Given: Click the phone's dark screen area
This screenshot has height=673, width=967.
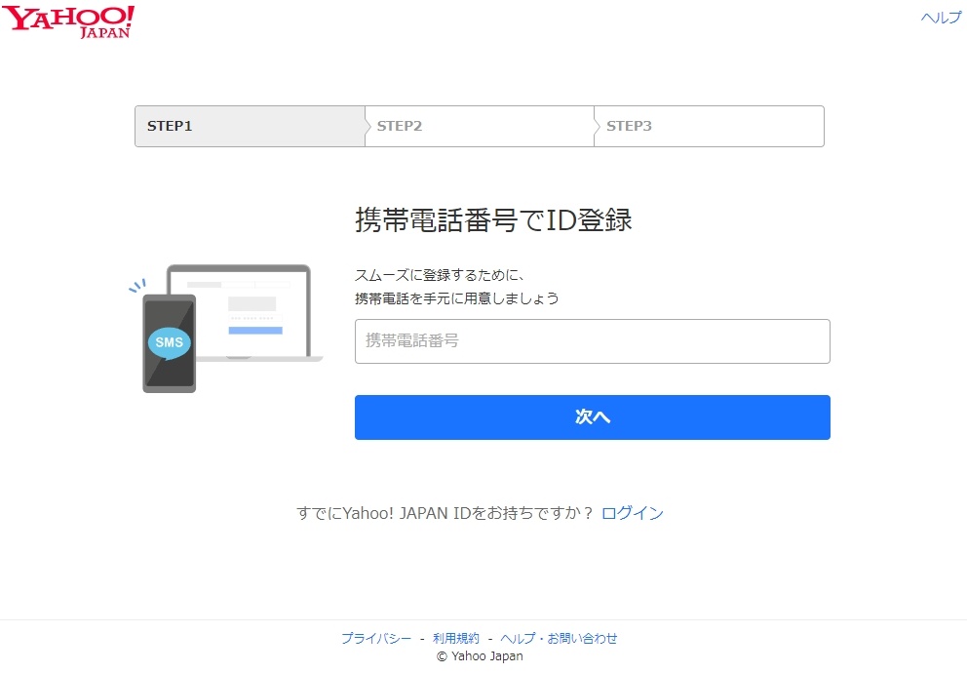Looking at the screenshot, I should click(x=168, y=312).
